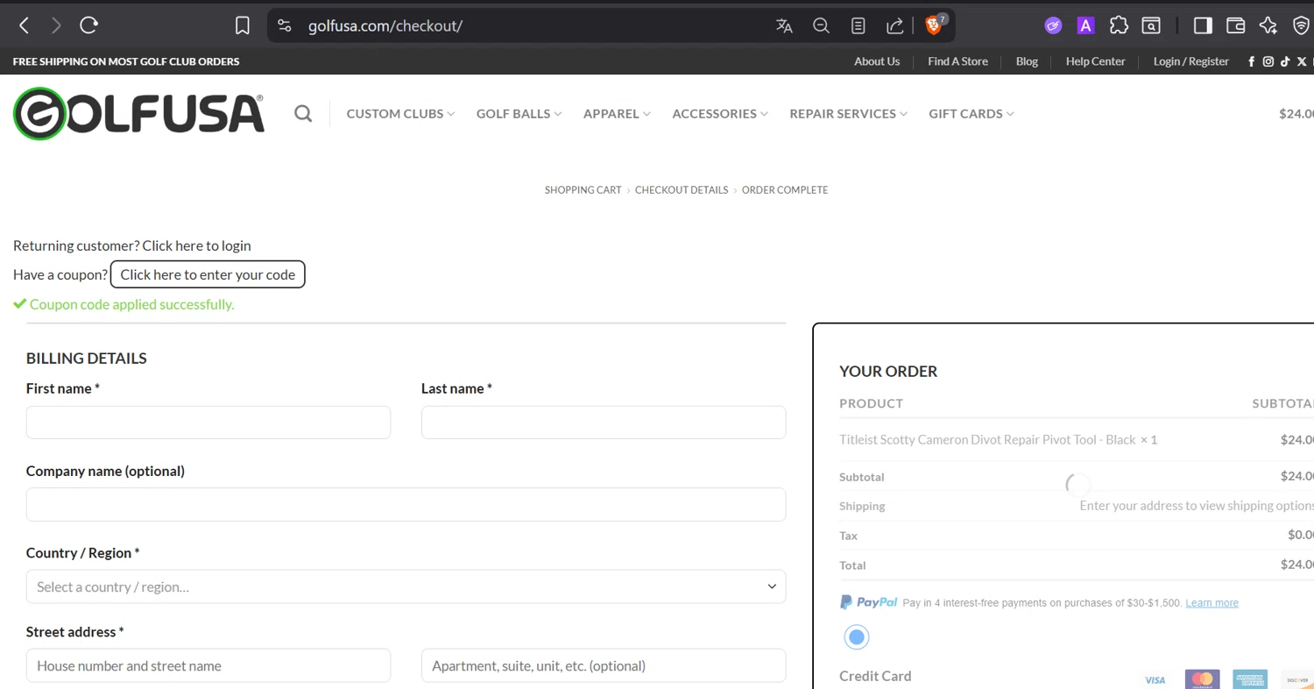Click Checkout Details breadcrumb

click(682, 189)
